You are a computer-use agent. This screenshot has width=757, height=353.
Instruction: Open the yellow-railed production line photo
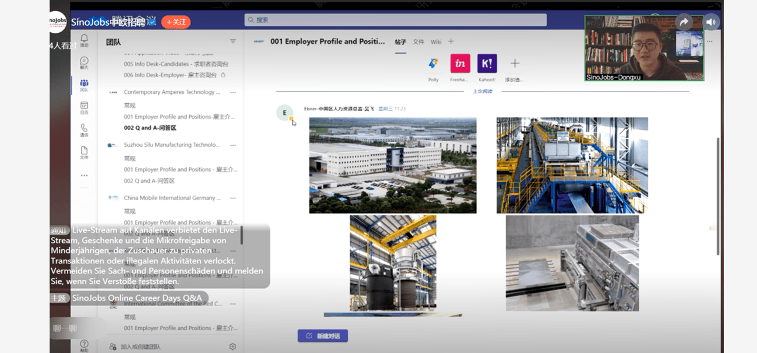click(x=572, y=165)
